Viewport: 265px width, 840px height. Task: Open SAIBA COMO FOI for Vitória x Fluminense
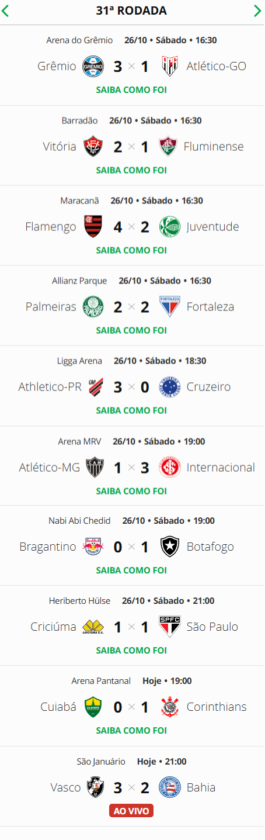pyautogui.click(x=131, y=170)
